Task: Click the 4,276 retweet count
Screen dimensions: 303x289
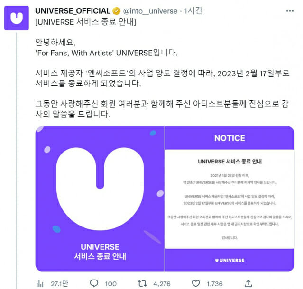Action: click(x=162, y=284)
